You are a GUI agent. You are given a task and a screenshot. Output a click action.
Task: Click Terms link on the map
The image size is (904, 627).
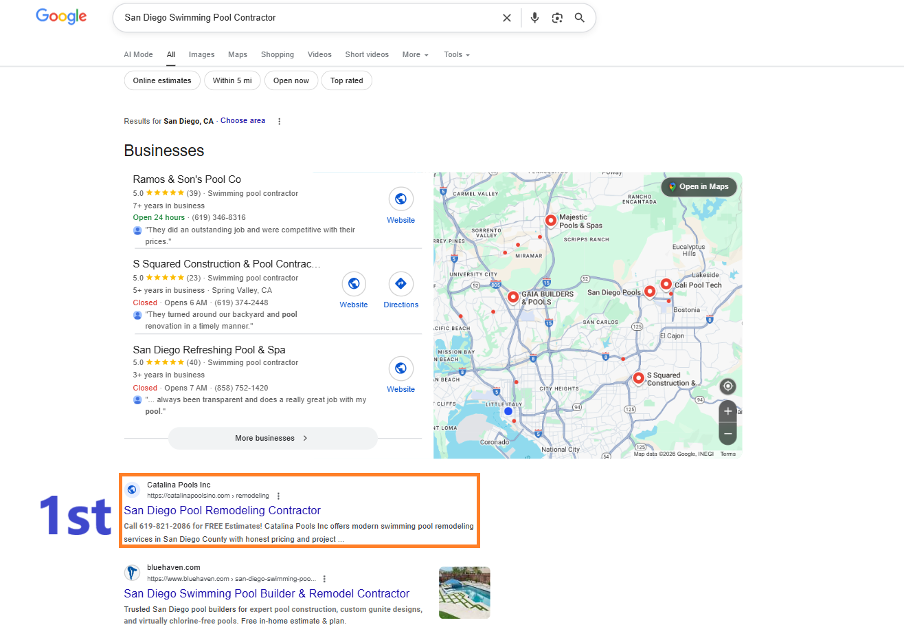click(727, 454)
